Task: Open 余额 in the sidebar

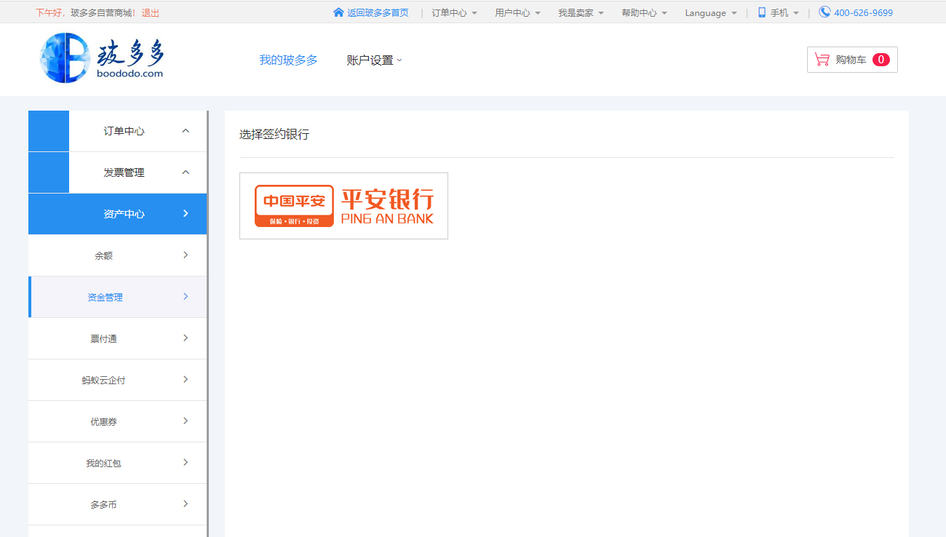Action: (117, 255)
